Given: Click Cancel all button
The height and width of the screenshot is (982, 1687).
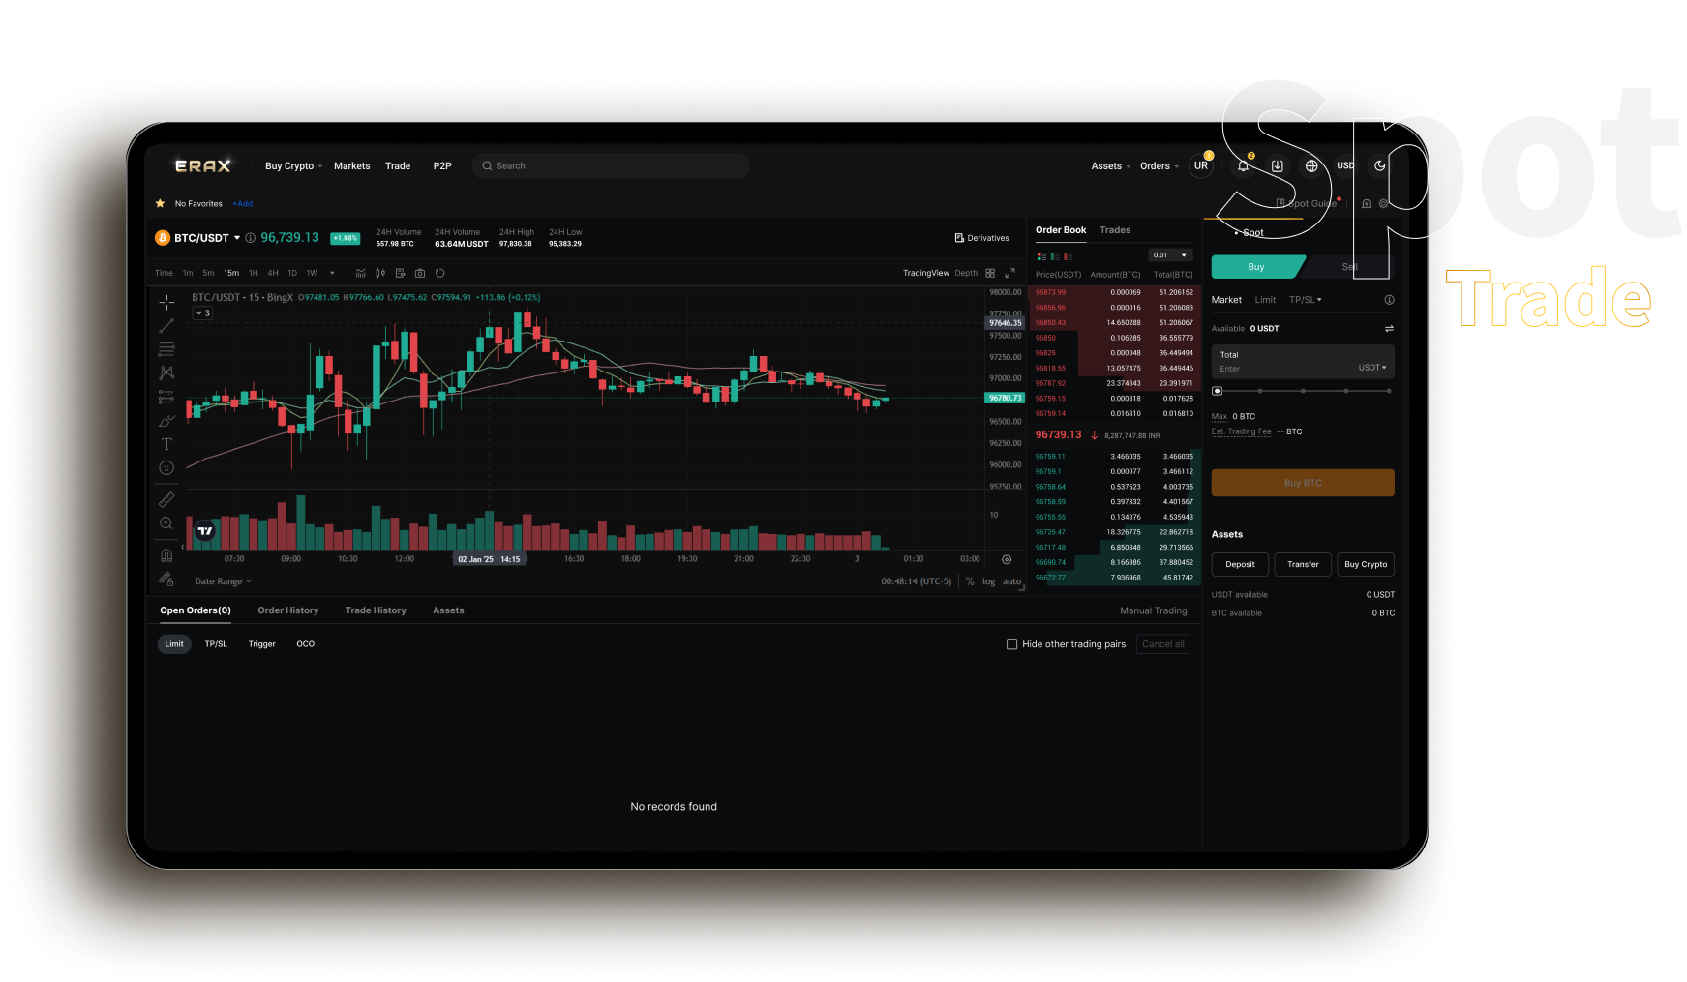Looking at the screenshot, I should (1162, 644).
